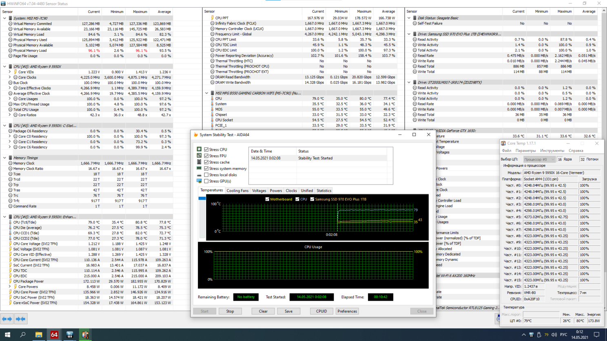Expand the Core Clocks row

[x=10, y=77]
